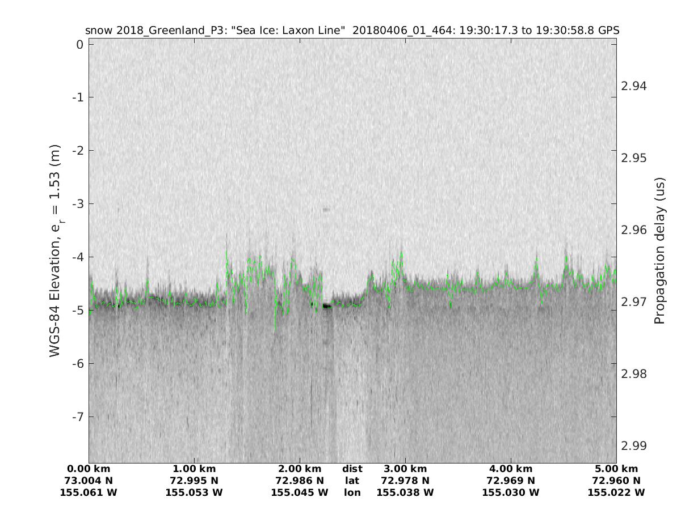Click the 2.00 km x-axis tick label
The width and height of the screenshot is (681, 510).
pyautogui.click(x=300, y=469)
